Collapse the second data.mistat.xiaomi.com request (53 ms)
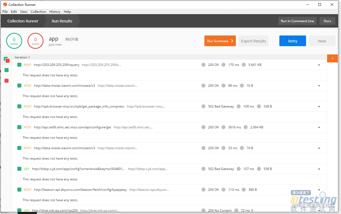Screen dimensions: 341x214 point(319,148)
